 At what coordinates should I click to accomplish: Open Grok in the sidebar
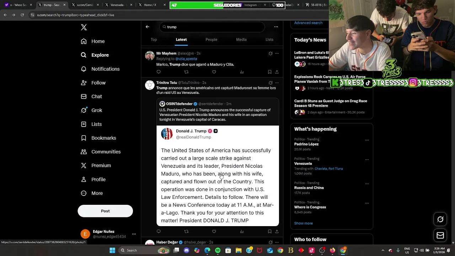coord(91,110)
